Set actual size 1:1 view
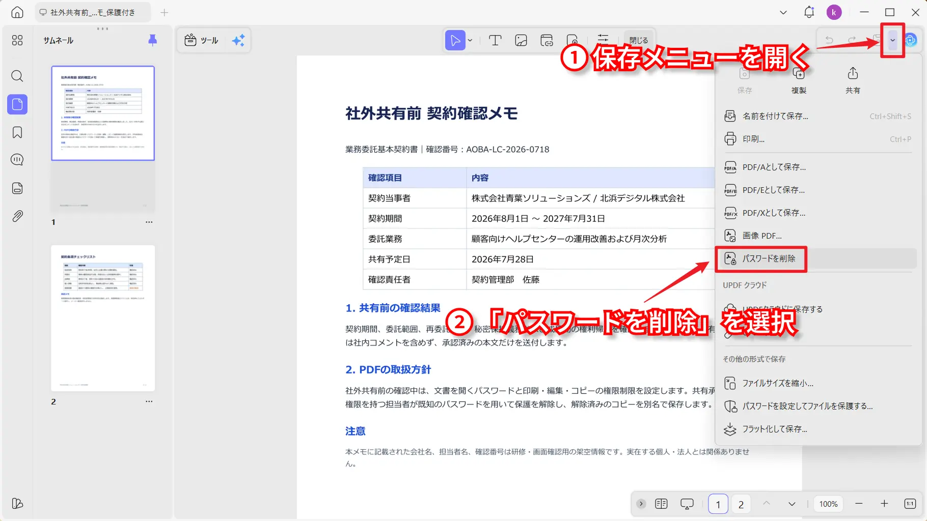The width and height of the screenshot is (927, 521). [x=910, y=504]
